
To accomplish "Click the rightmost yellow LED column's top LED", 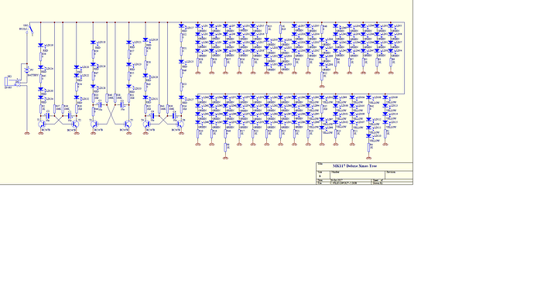I will coord(385,97).
